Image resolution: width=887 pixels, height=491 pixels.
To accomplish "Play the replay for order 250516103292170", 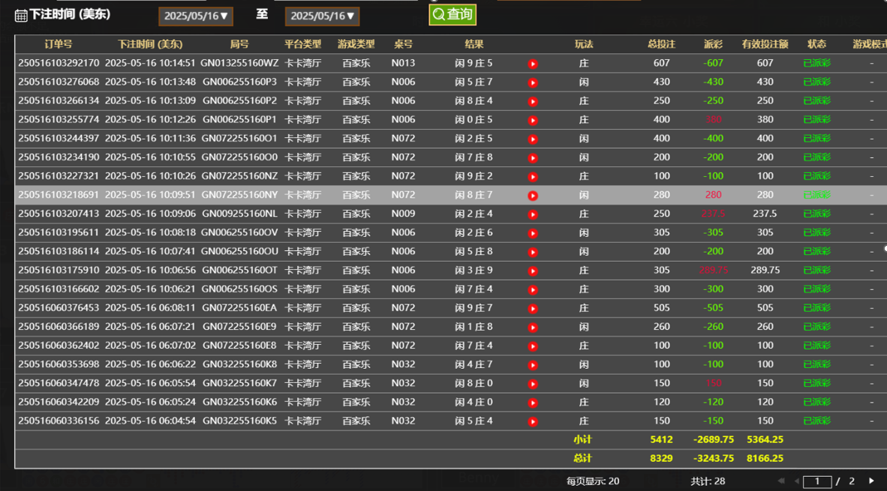I will point(533,64).
